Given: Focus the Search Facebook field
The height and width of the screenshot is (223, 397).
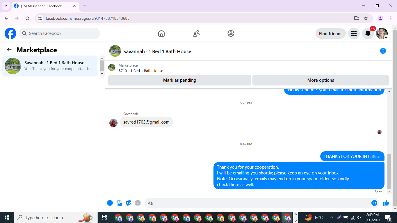Looking at the screenshot, I should tap(59, 33).
